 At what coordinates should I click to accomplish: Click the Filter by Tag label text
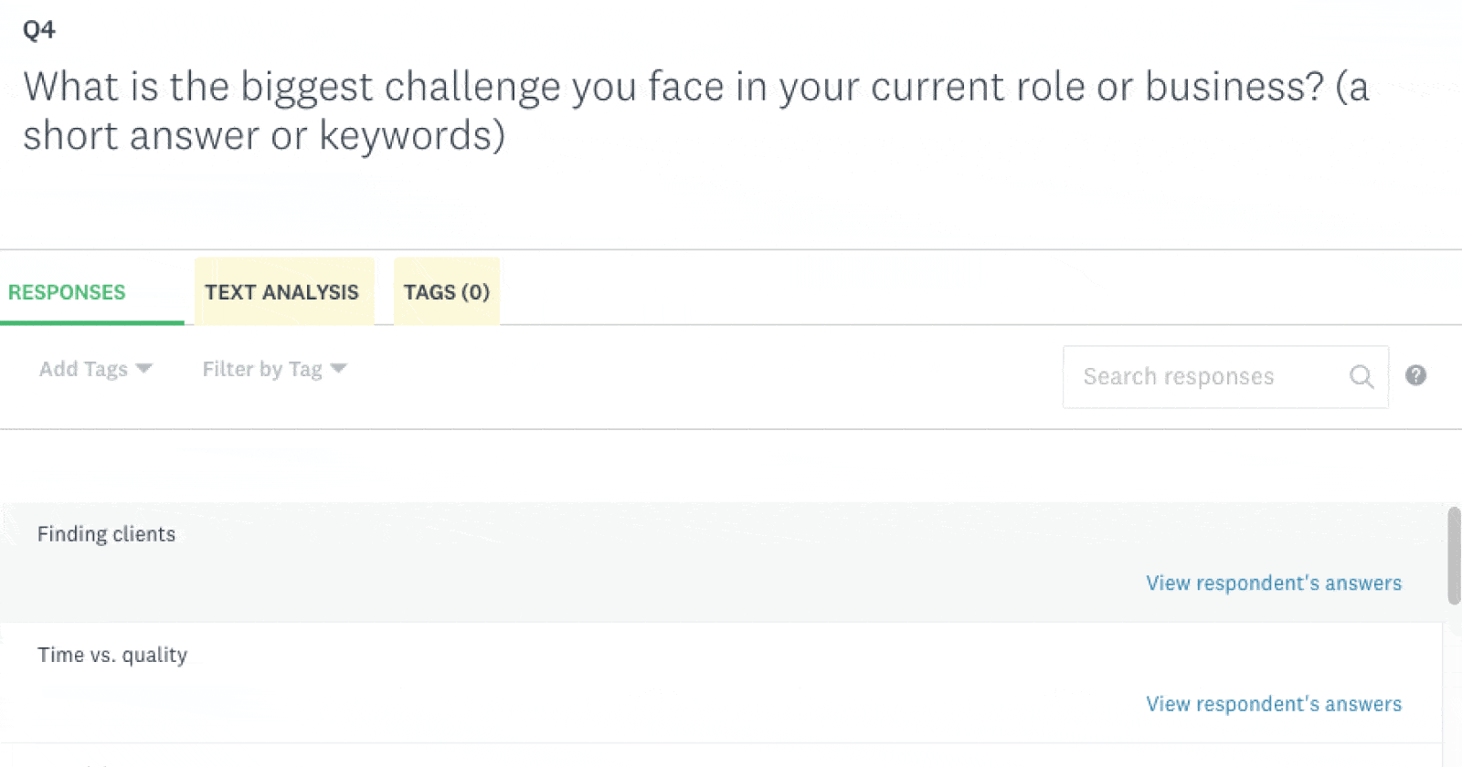coord(261,369)
